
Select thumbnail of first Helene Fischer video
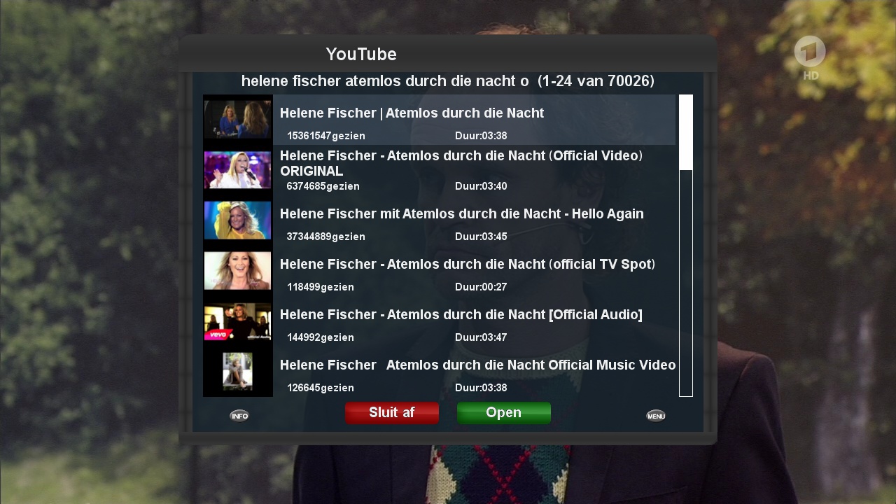tap(237, 120)
